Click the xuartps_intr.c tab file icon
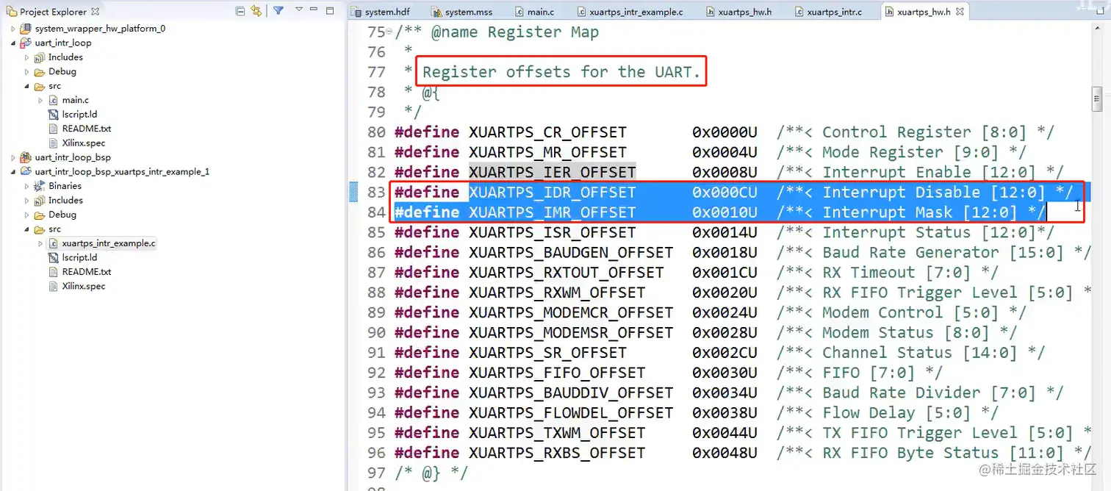 [x=799, y=12]
